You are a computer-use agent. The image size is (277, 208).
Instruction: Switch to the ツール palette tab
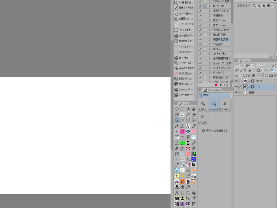click(x=184, y=104)
